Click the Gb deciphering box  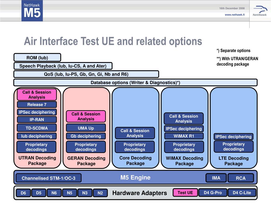click(86, 136)
